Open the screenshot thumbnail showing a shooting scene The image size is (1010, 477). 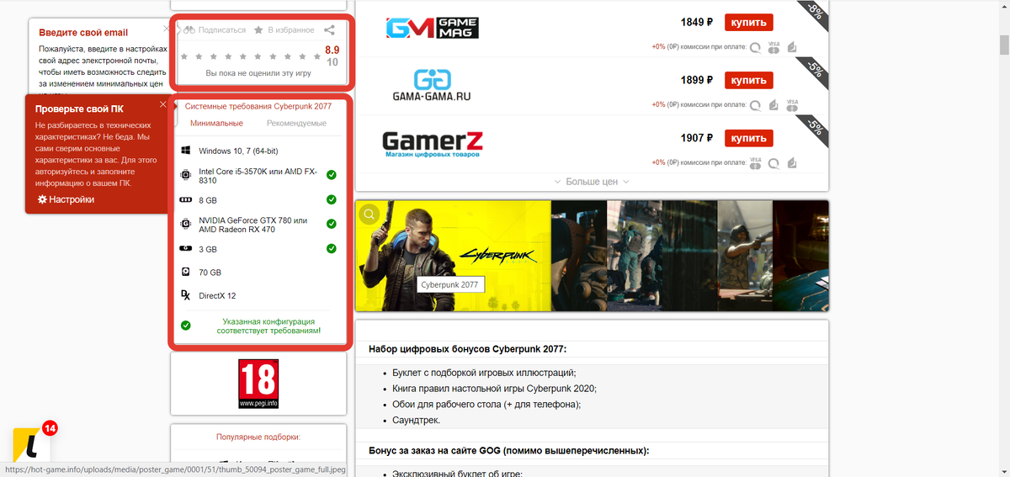[745, 256]
